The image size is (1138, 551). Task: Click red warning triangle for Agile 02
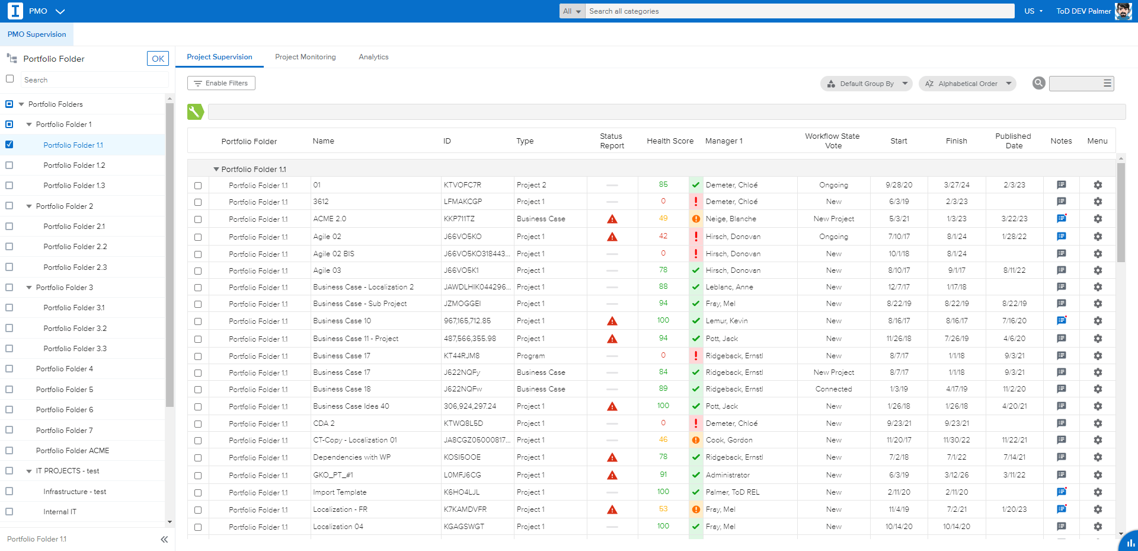pos(612,237)
